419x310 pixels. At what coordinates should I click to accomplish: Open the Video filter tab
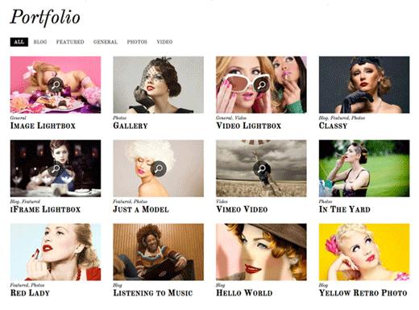pyautogui.click(x=164, y=42)
